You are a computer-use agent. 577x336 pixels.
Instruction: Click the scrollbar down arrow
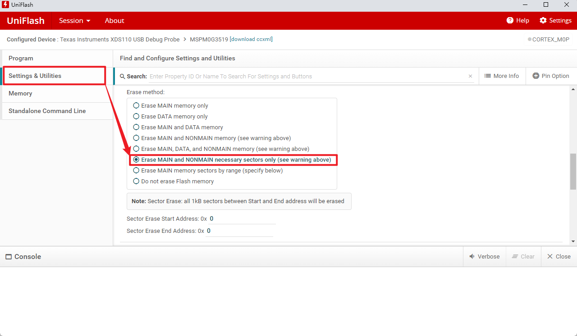[x=573, y=241]
